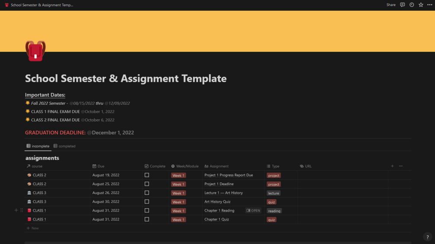Click project tag in Progress Report row
Viewport: 435px width, 244px height.
pyautogui.click(x=274, y=175)
